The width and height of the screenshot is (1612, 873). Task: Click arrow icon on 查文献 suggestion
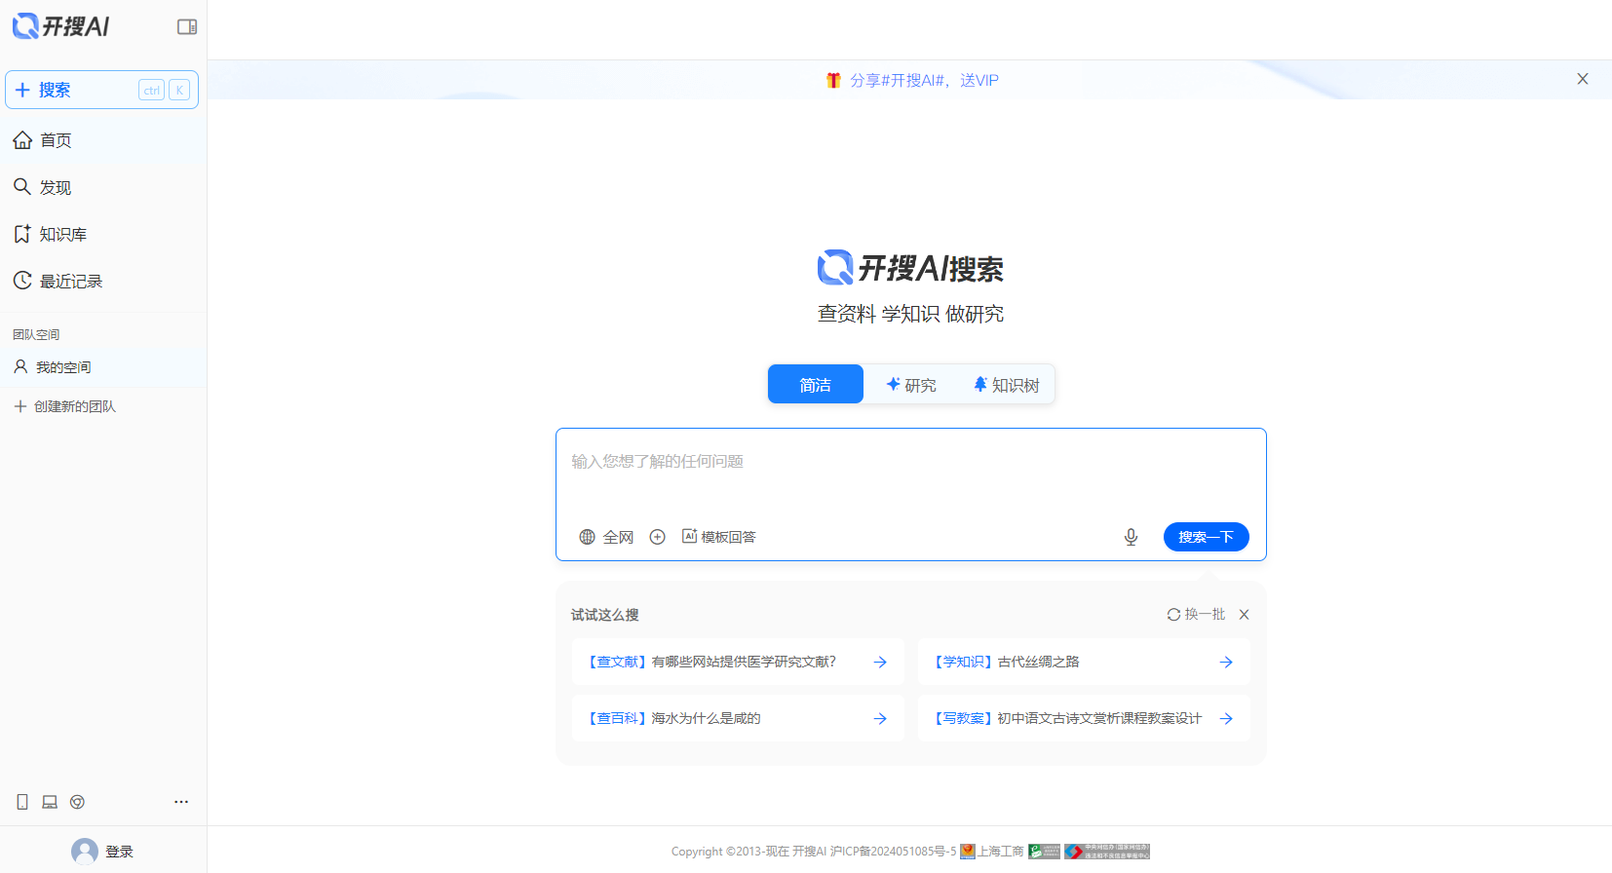[880, 662]
